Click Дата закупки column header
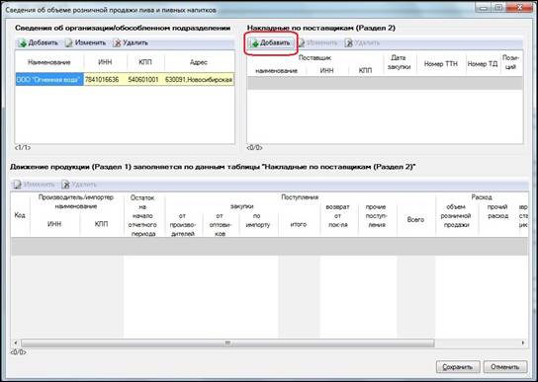538x382 pixels. (399, 62)
